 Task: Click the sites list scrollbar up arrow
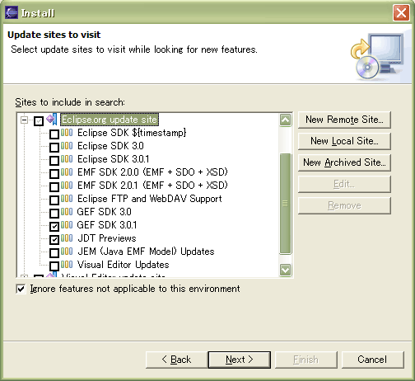click(286, 120)
